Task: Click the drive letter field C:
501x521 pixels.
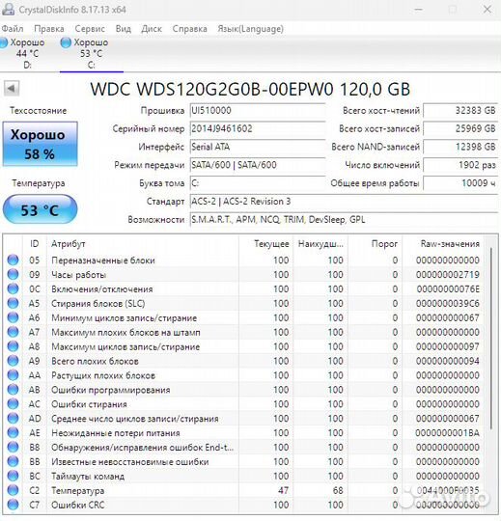Action: 258,183
